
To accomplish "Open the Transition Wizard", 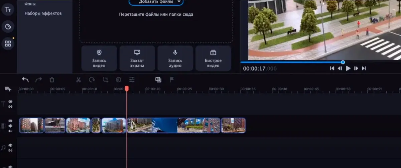I will (x=158, y=79).
